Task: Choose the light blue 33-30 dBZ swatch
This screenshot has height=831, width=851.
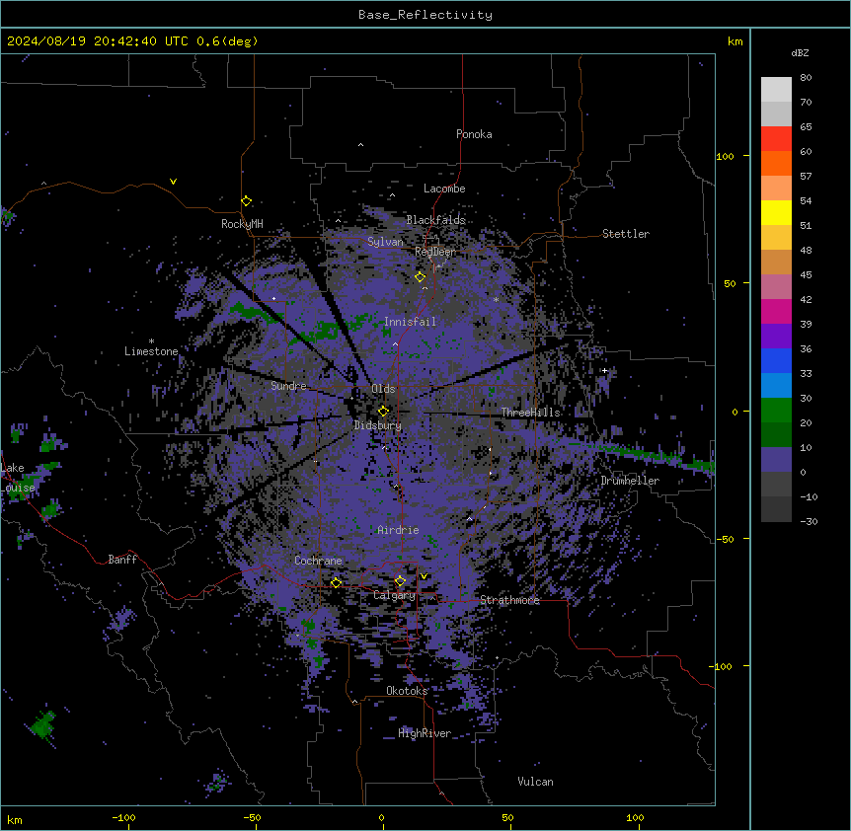Action: [776, 386]
